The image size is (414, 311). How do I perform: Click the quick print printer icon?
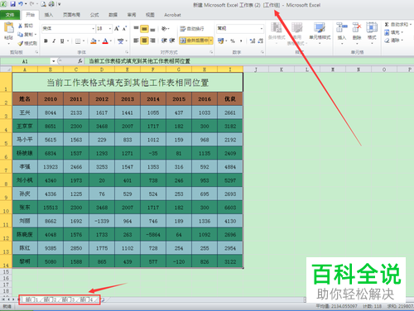click(51, 4)
